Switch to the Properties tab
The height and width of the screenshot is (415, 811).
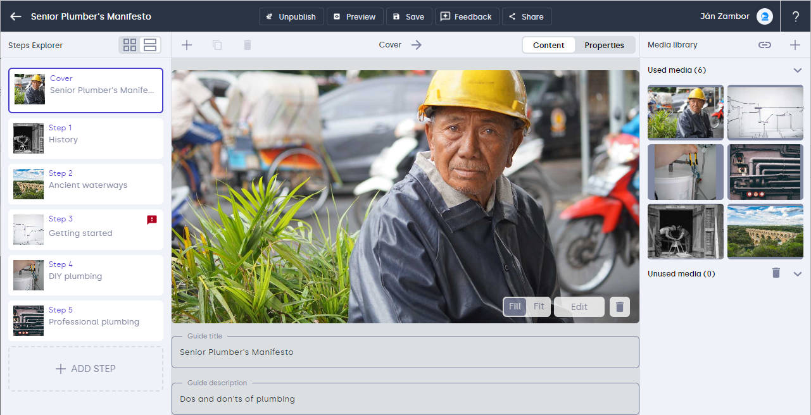click(x=604, y=45)
